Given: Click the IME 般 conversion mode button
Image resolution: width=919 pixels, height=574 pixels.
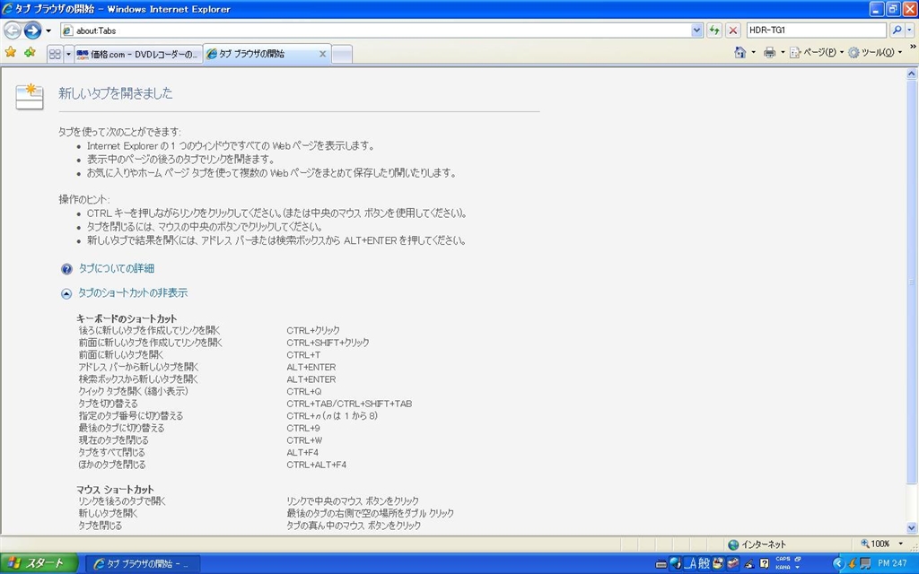Looking at the screenshot, I should 704,563.
